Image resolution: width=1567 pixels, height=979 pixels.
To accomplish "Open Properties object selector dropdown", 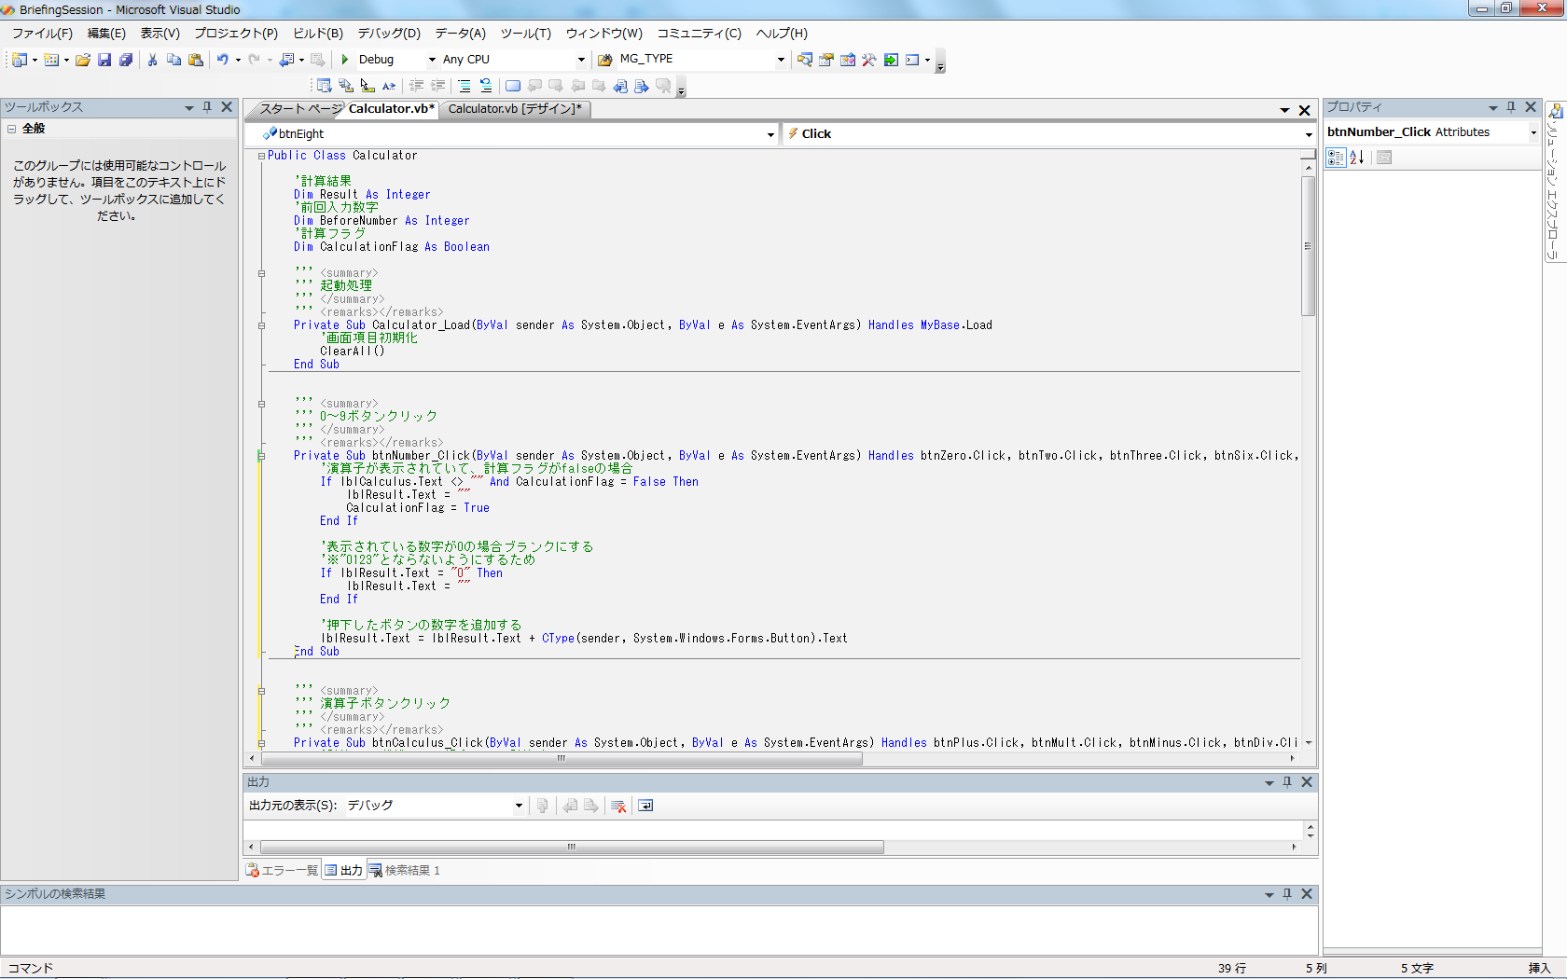I will 1532,132.
